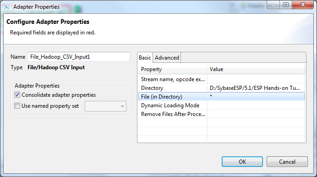Open the named property set dropdown

click(105, 106)
